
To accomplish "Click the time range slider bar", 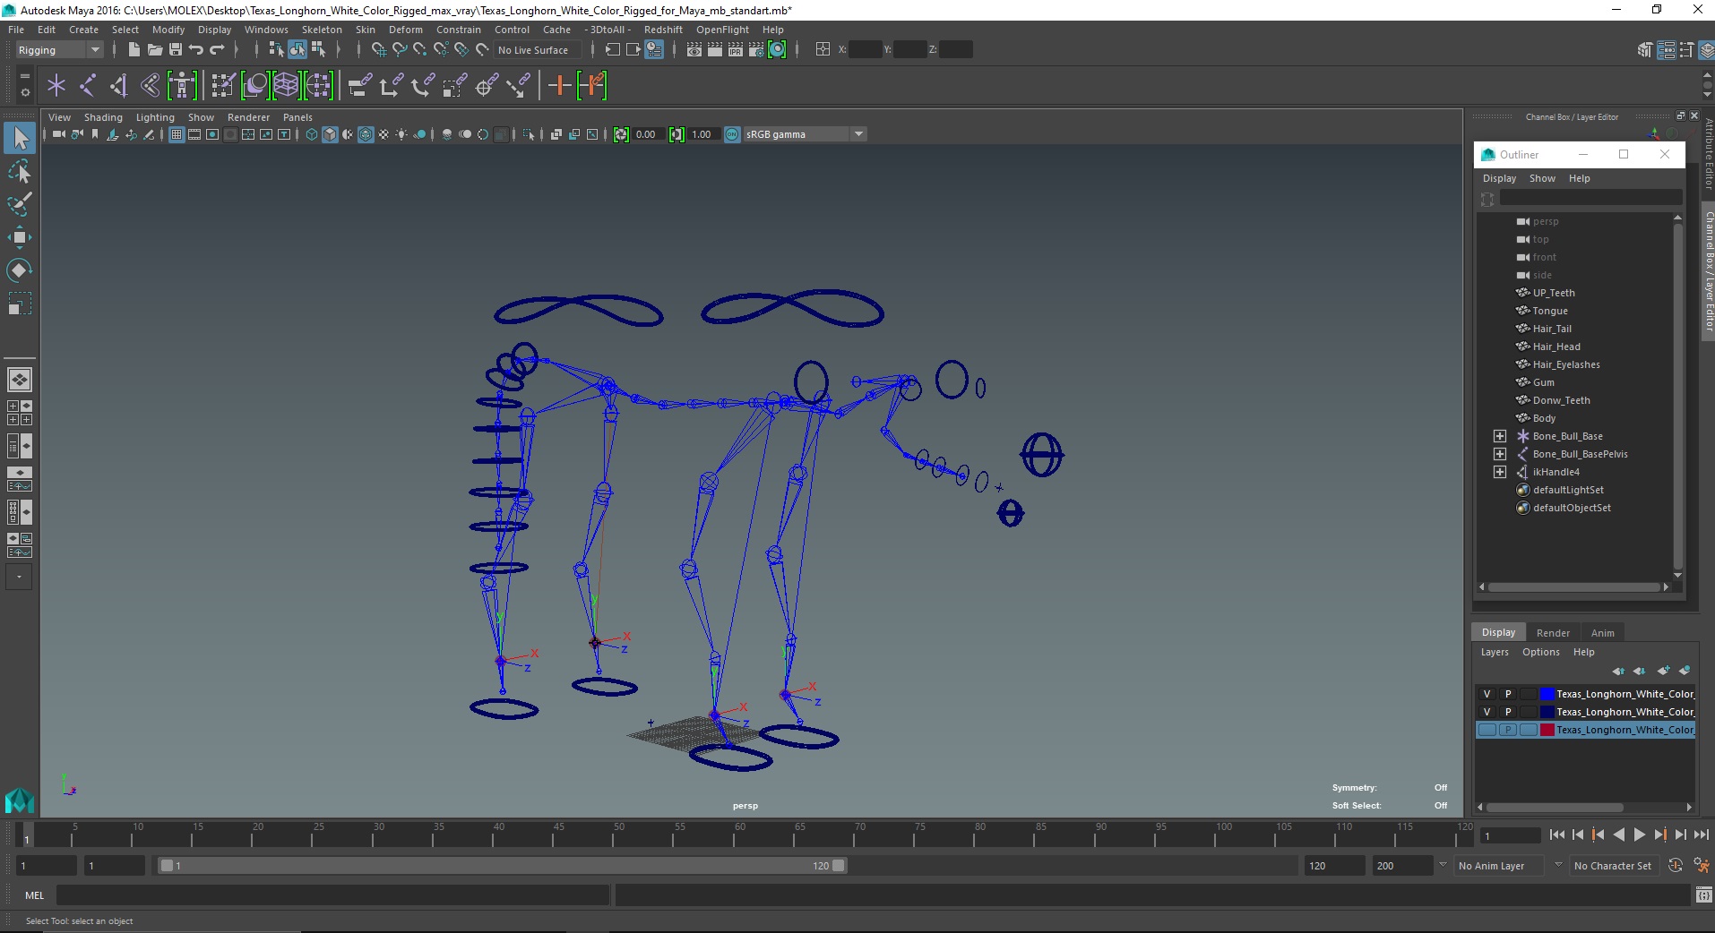I will tap(502, 866).
